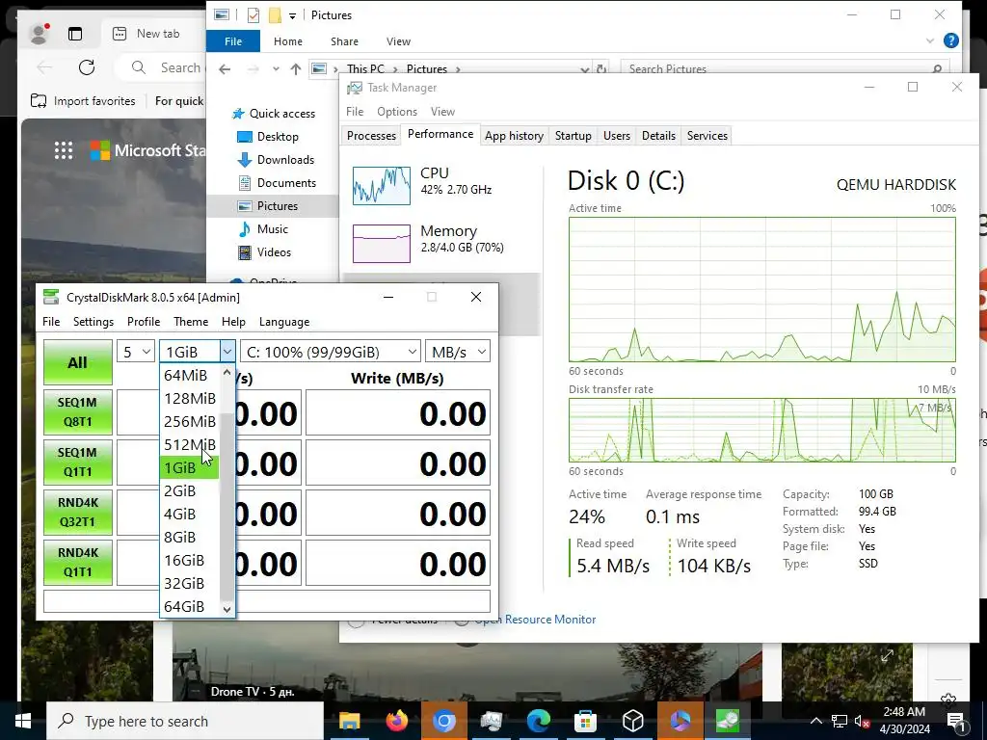This screenshot has height=740, width=987.
Task: Open CrystalDiskMark Settings menu
Action: (x=93, y=322)
